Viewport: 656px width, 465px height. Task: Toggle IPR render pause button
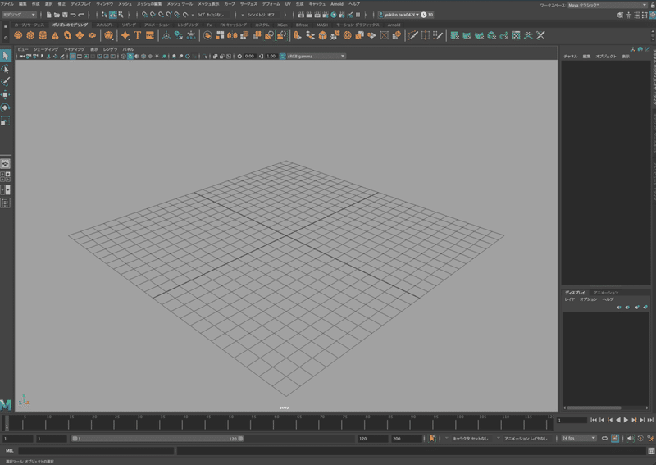click(x=358, y=15)
